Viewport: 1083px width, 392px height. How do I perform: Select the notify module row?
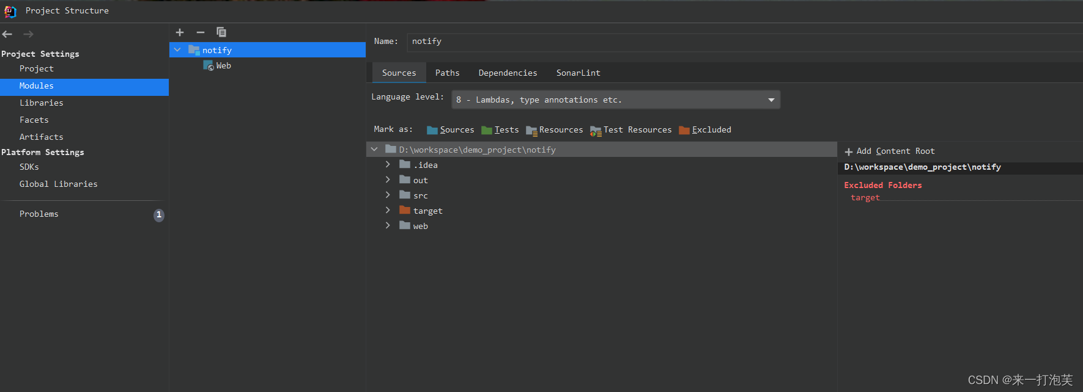[267, 50]
